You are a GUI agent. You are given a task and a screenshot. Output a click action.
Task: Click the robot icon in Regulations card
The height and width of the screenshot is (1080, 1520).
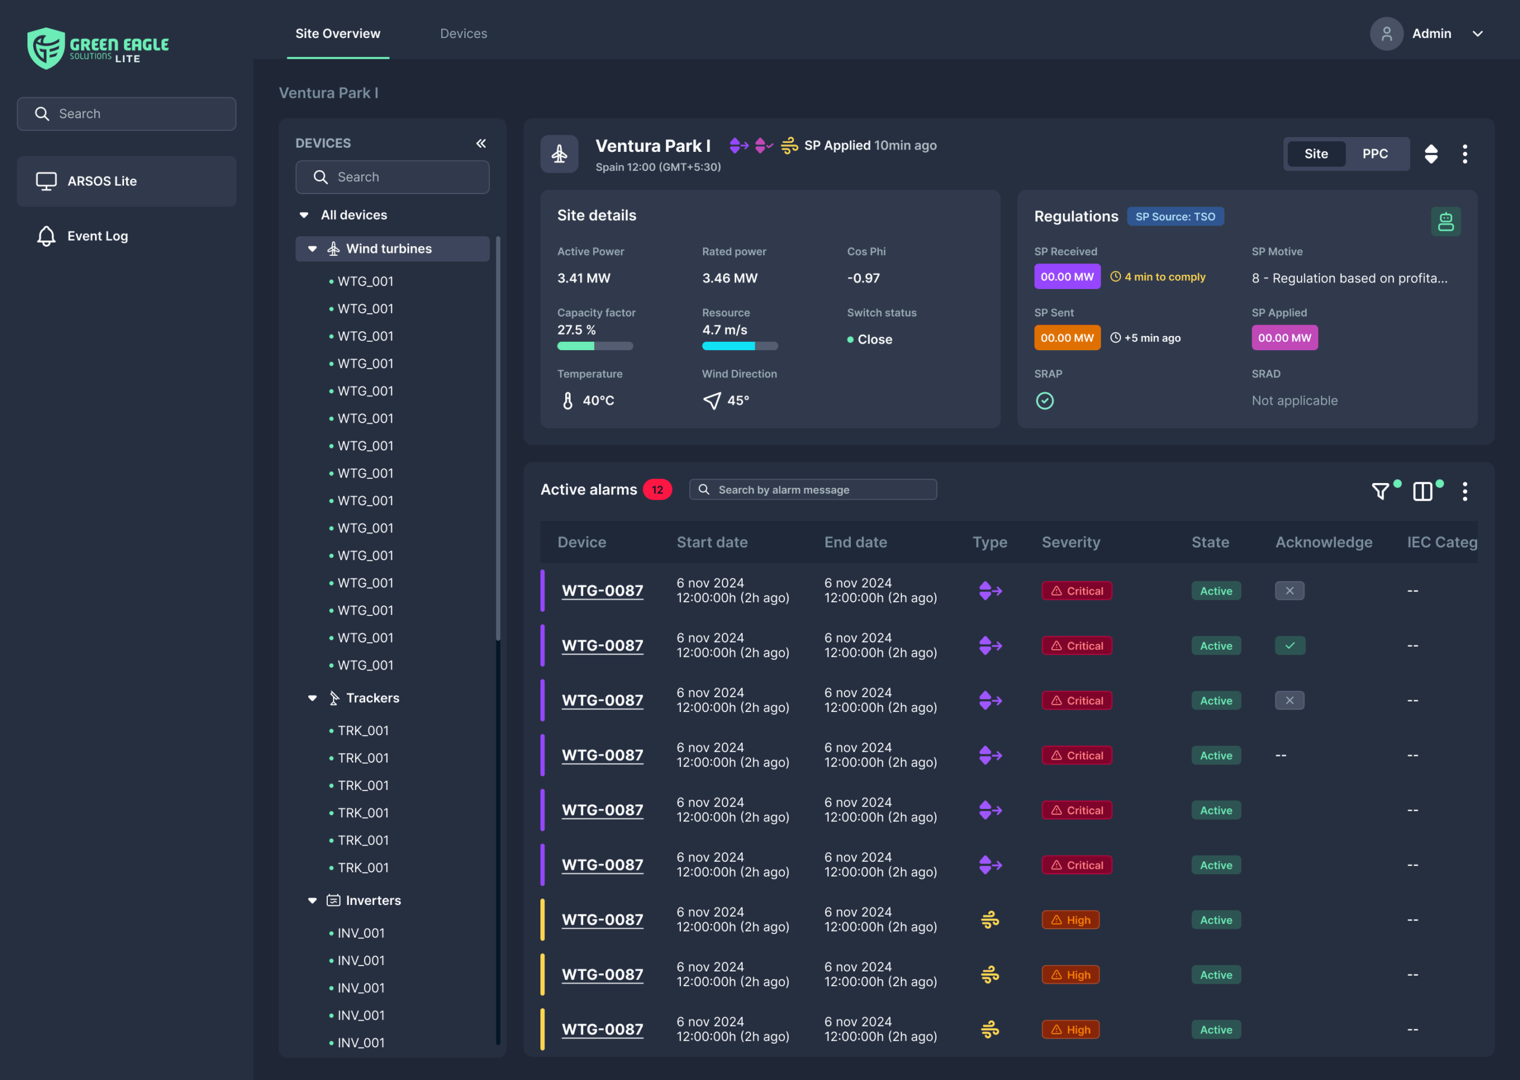coord(1446,221)
